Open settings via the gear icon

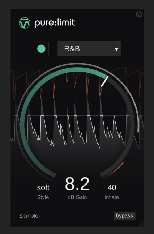[139, 14]
